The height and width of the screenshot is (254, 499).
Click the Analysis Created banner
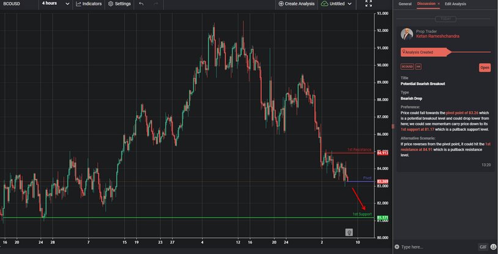(426, 52)
